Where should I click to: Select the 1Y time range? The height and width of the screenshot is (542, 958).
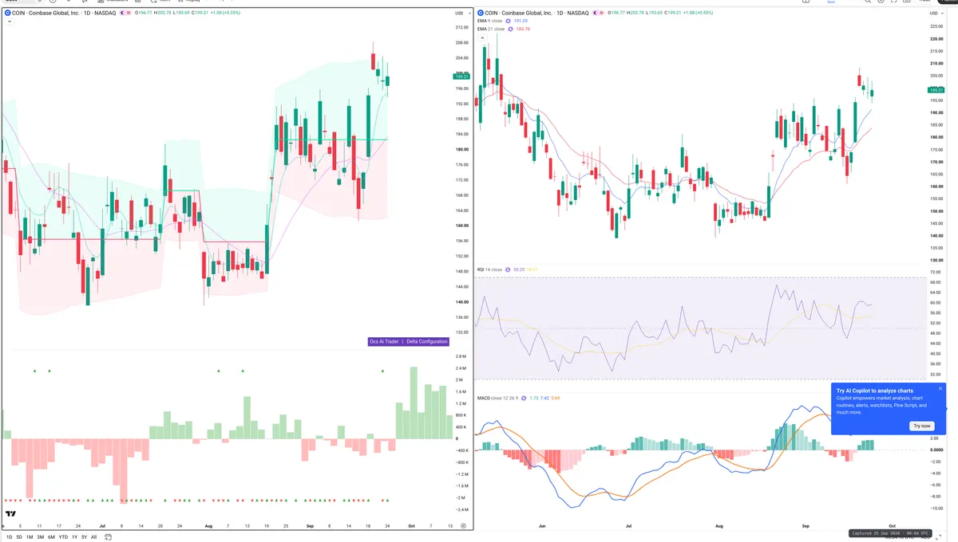coord(74,537)
